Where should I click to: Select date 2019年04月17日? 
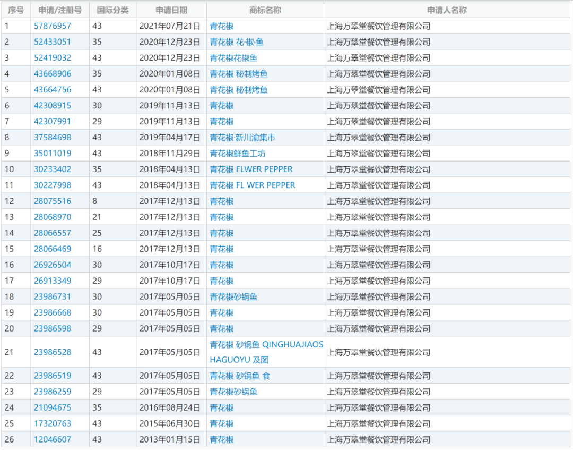pos(170,137)
